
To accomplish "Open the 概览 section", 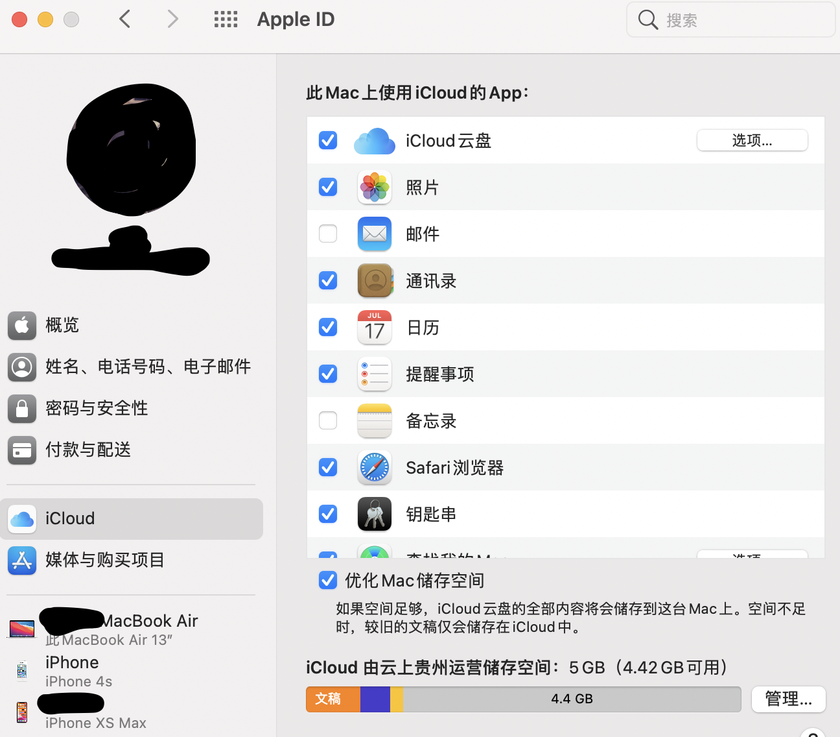I will (132, 325).
